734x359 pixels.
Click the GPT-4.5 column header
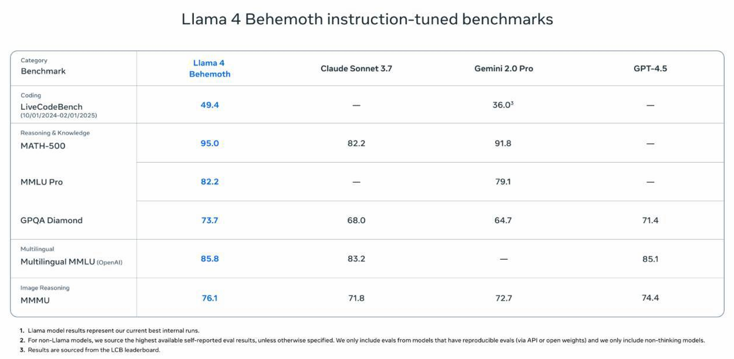650,69
